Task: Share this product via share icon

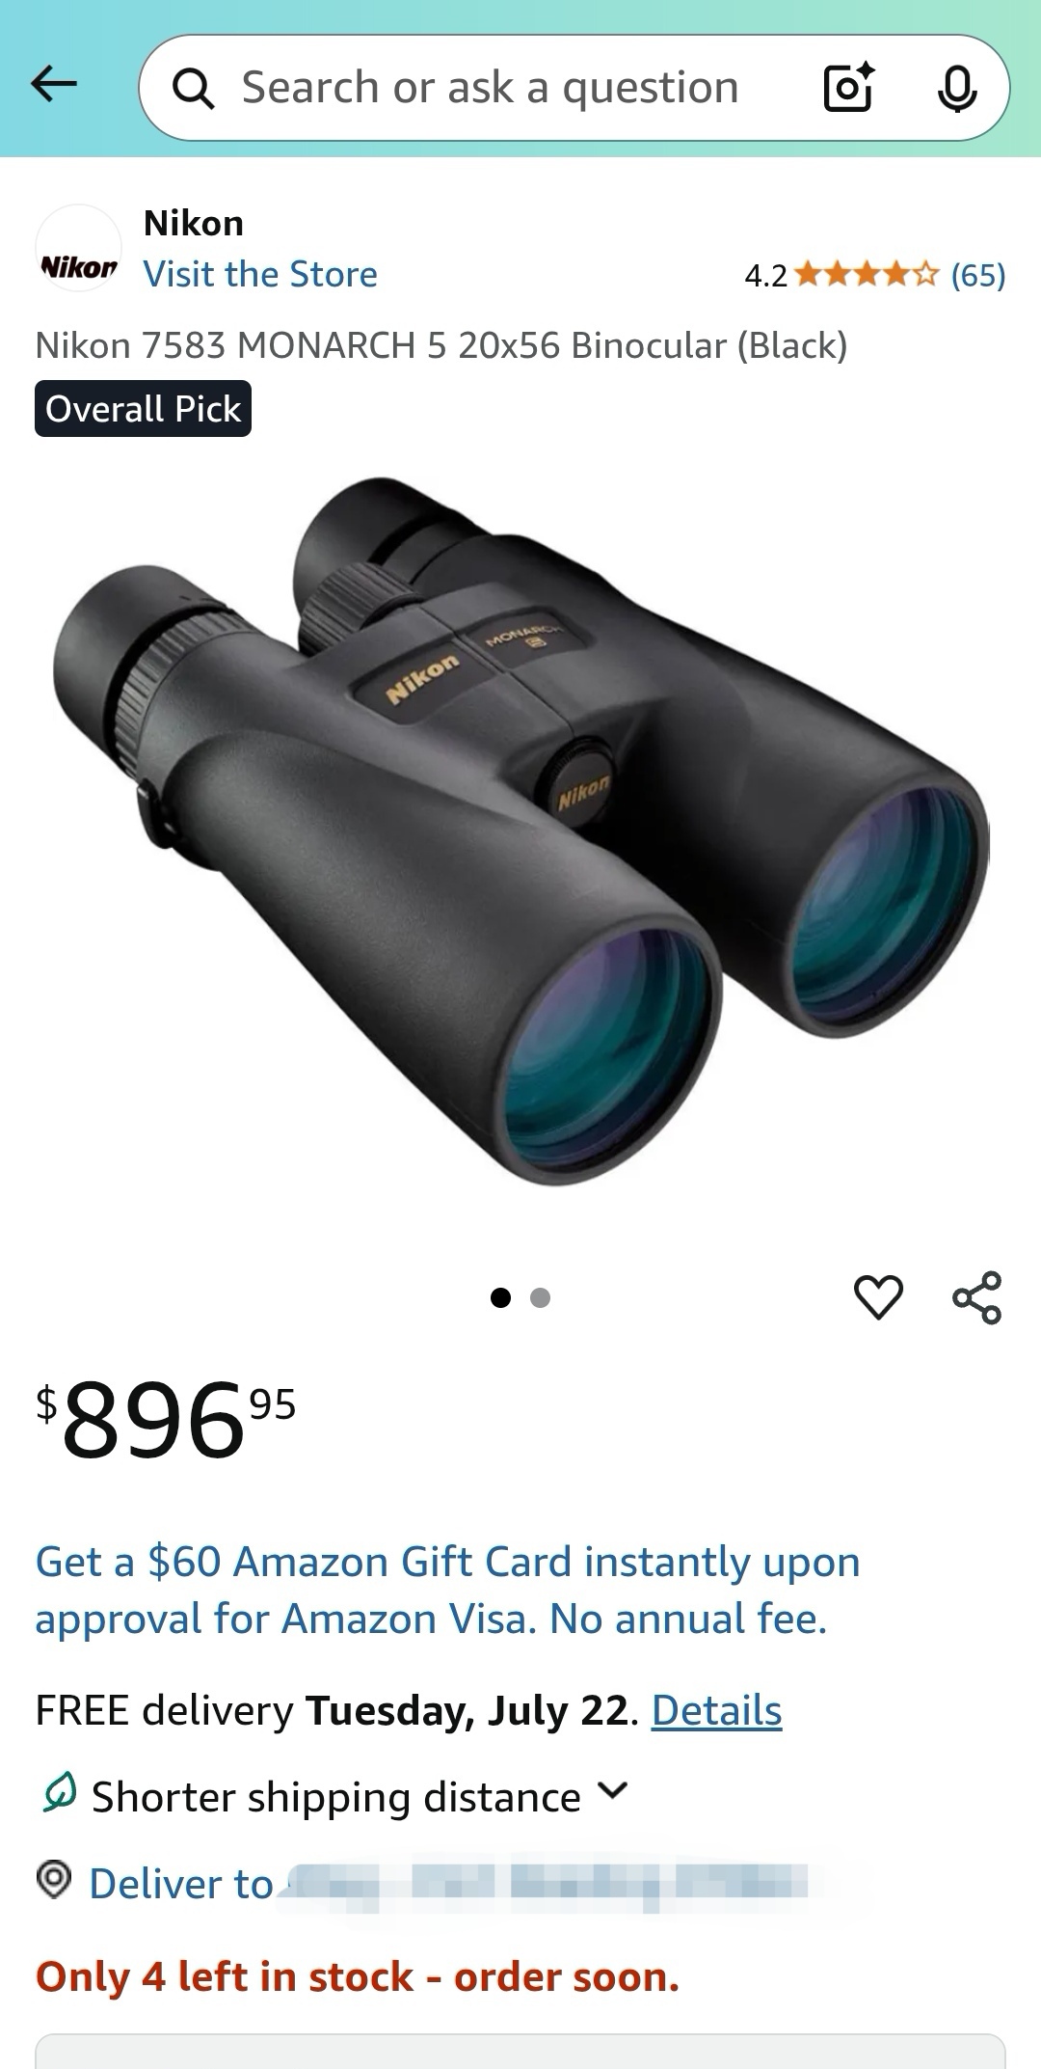Action: point(977,1297)
